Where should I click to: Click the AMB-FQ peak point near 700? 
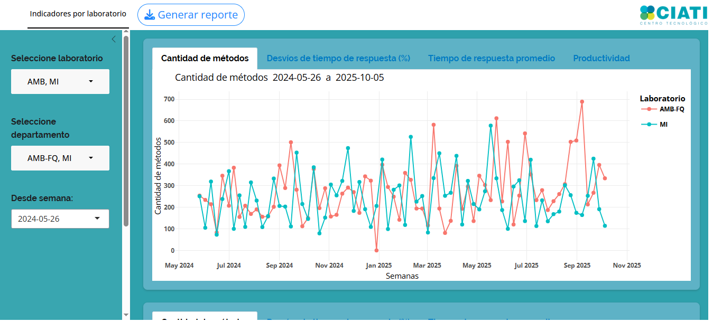coord(582,102)
